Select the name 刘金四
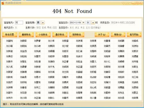Image resolution: width=144 pixels, height=108 pixels. point(23,51)
